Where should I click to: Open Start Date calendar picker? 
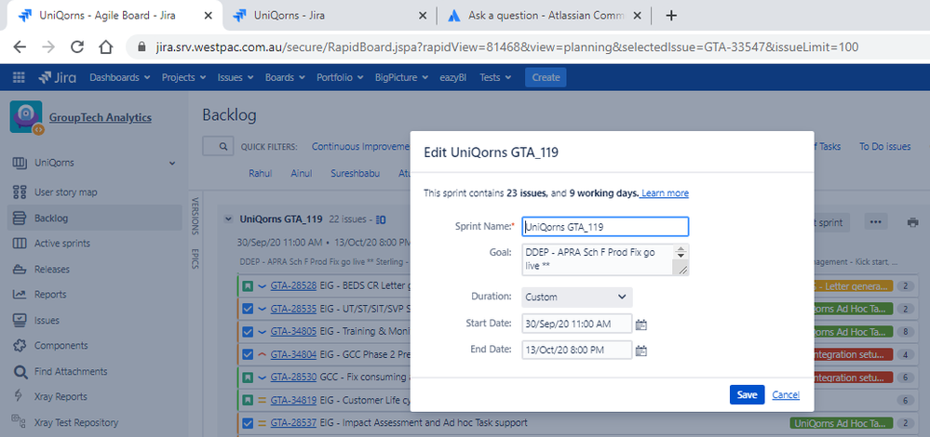coord(640,324)
